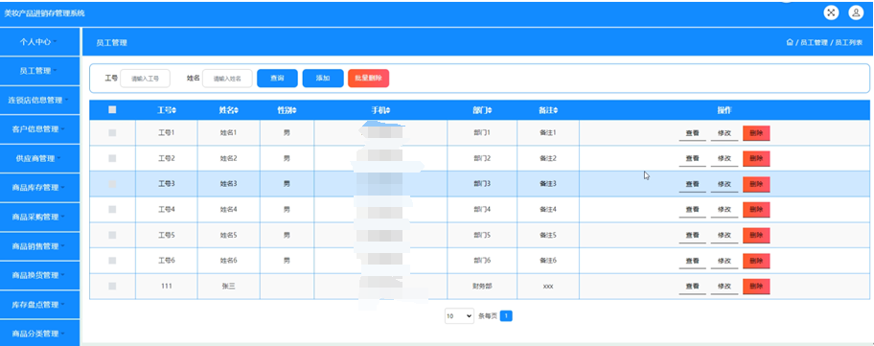Check the checkbox for row 111 张三
This screenshot has width=874, height=346.
pyautogui.click(x=112, y=286)
